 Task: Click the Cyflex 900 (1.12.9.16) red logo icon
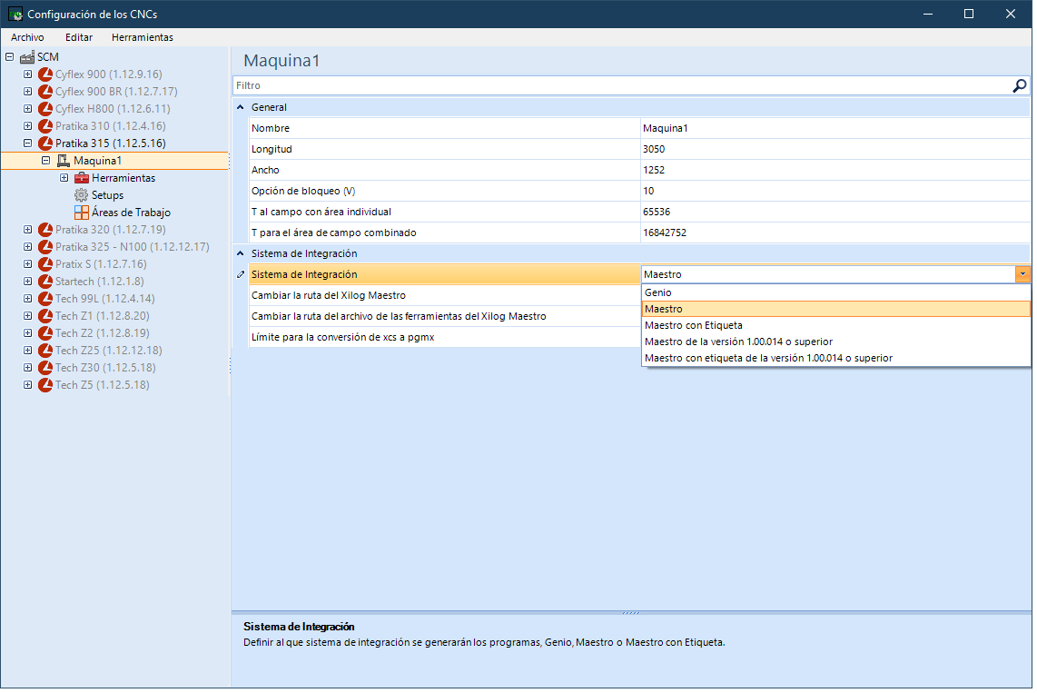pos(45,74)
